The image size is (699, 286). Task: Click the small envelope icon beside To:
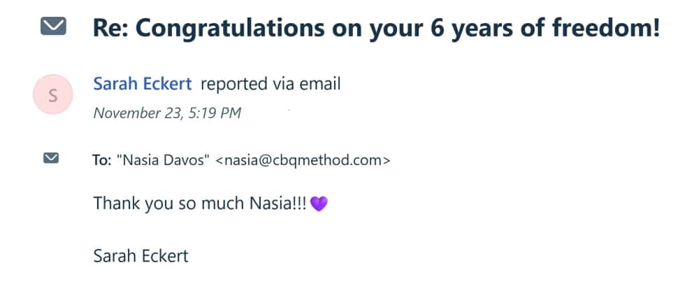point(50,159)
